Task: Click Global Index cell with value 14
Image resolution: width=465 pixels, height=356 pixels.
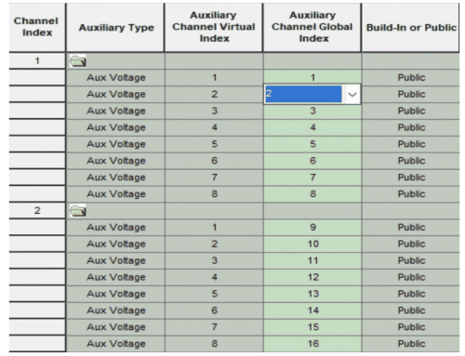Action: (312, 310)
